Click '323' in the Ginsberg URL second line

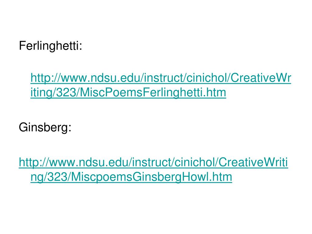point(57,177)
